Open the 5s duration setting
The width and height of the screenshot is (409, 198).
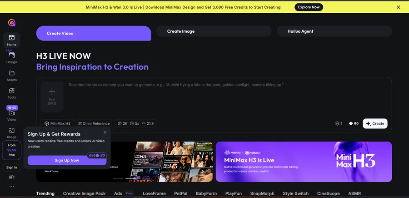[x=135, y=123]
